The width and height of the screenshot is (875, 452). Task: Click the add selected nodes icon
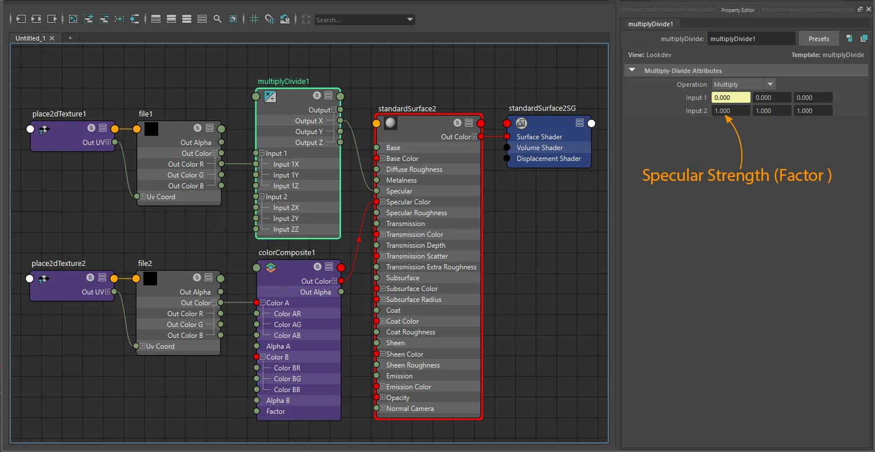click(89, 19)
